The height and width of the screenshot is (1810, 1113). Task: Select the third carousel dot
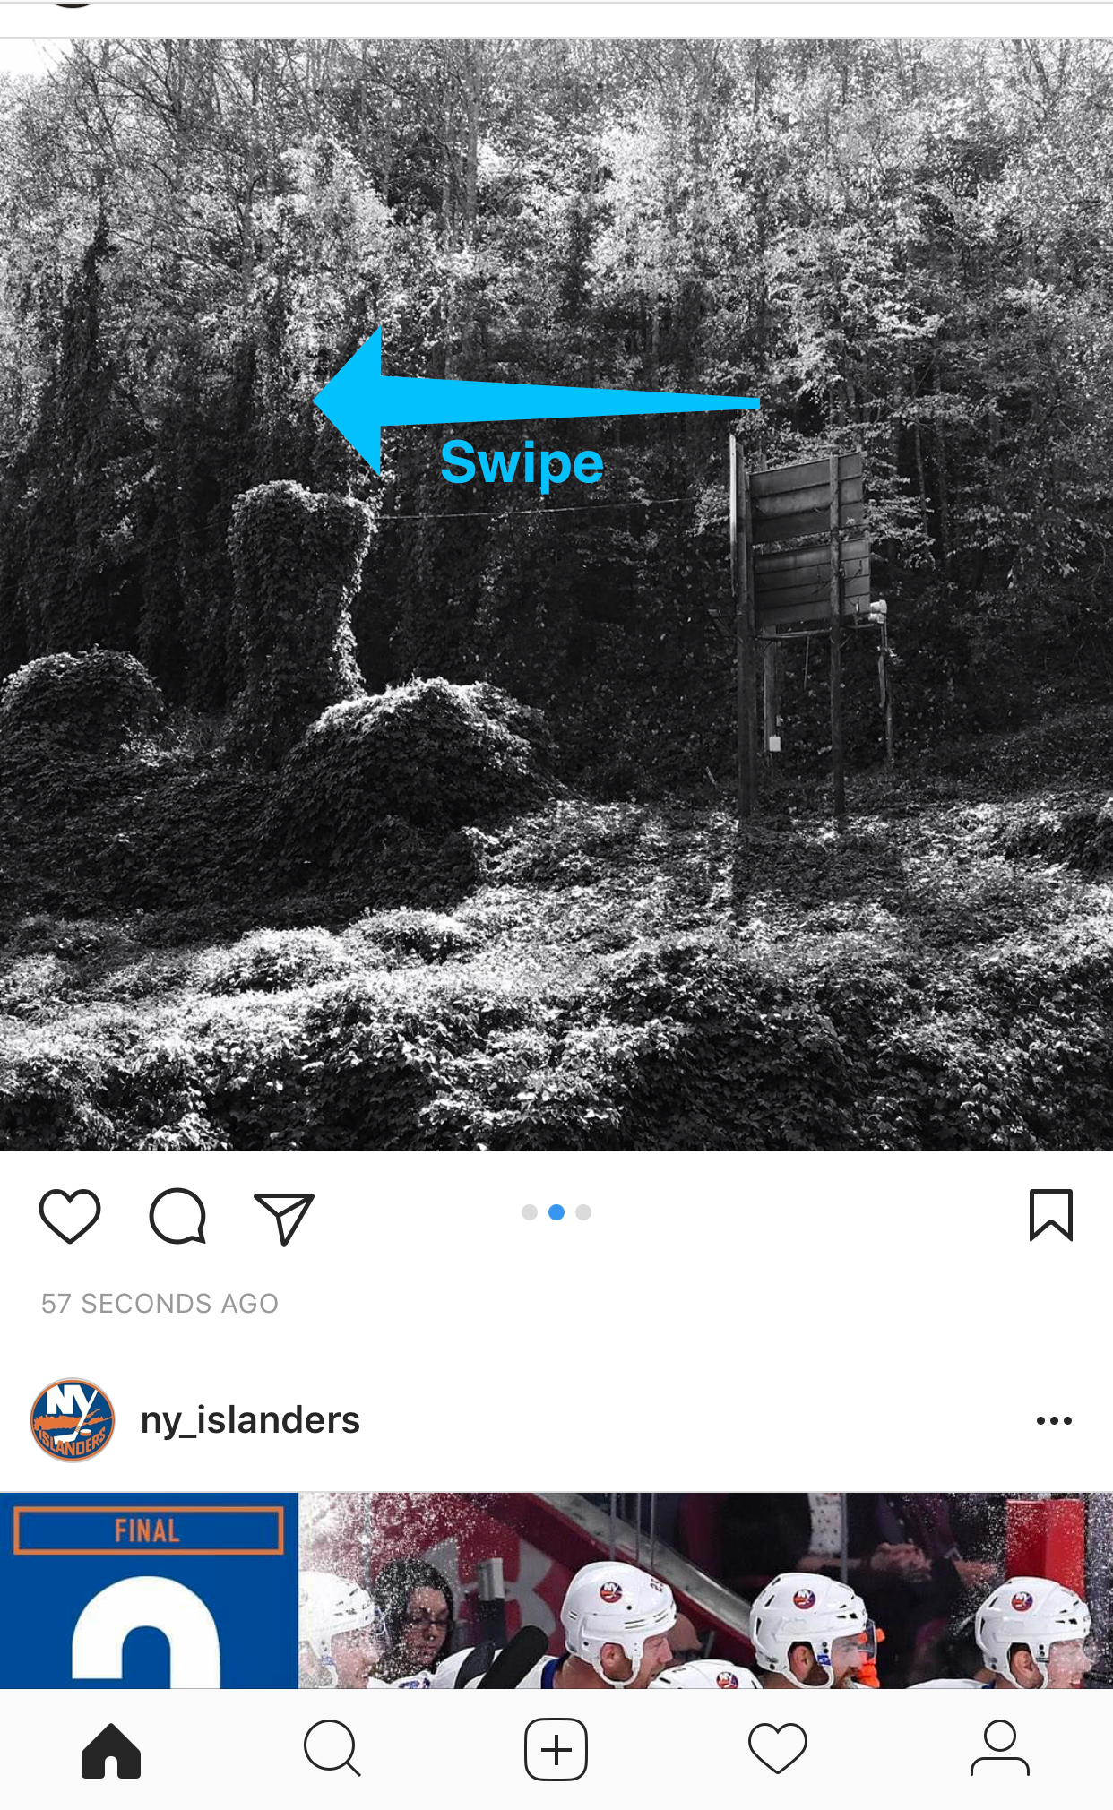coord(583,1212)
